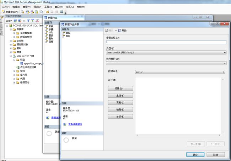
Task: Open the 连接 dropdown in Object Explorer
Action: point(9,21)
